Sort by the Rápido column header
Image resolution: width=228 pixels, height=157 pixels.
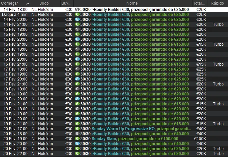[217, 3]
